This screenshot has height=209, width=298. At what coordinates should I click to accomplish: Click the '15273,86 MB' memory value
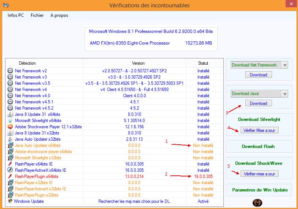199,43
